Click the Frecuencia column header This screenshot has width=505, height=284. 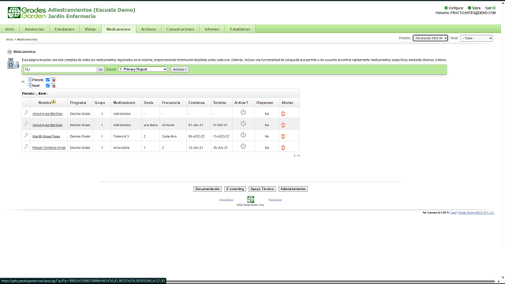(x=171, y=103)
